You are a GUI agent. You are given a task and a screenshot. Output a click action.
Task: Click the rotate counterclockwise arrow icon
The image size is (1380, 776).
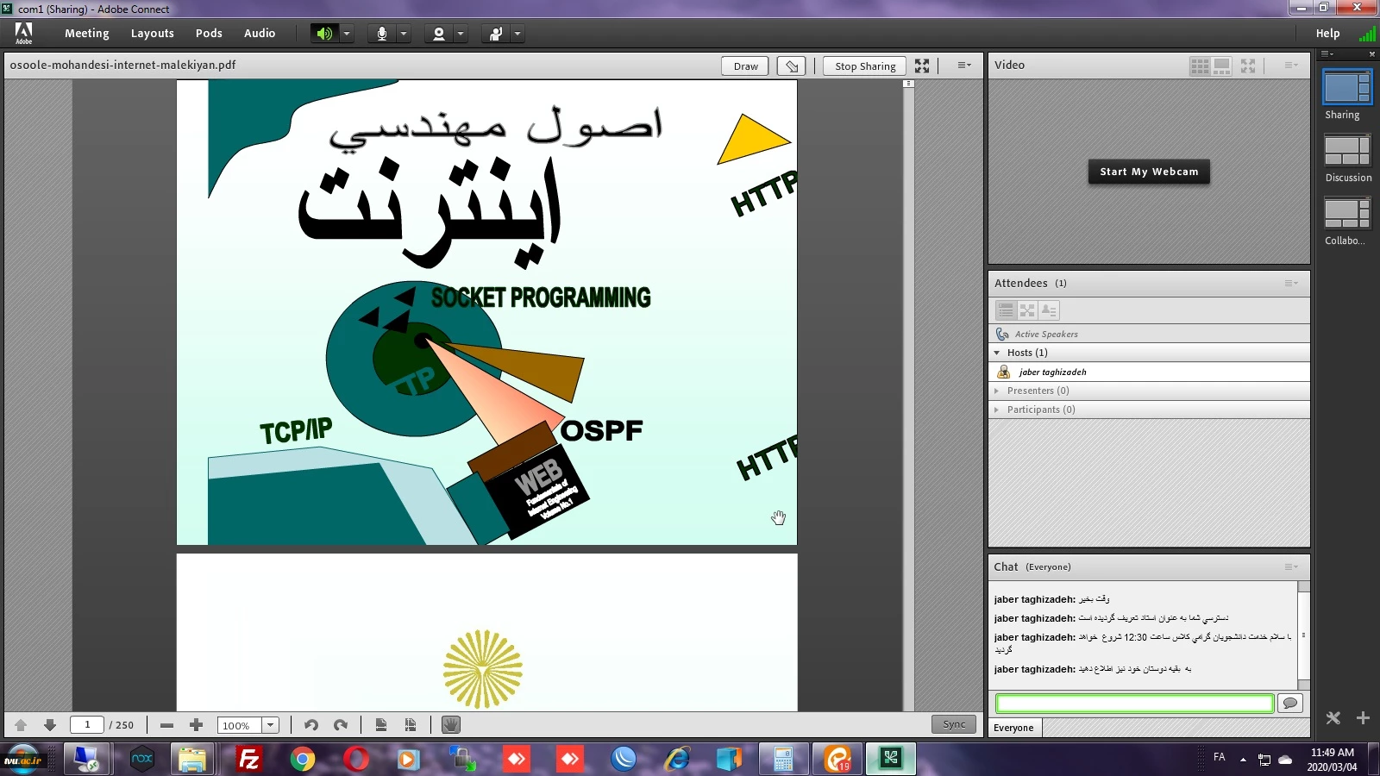click(x=311, y=725)
